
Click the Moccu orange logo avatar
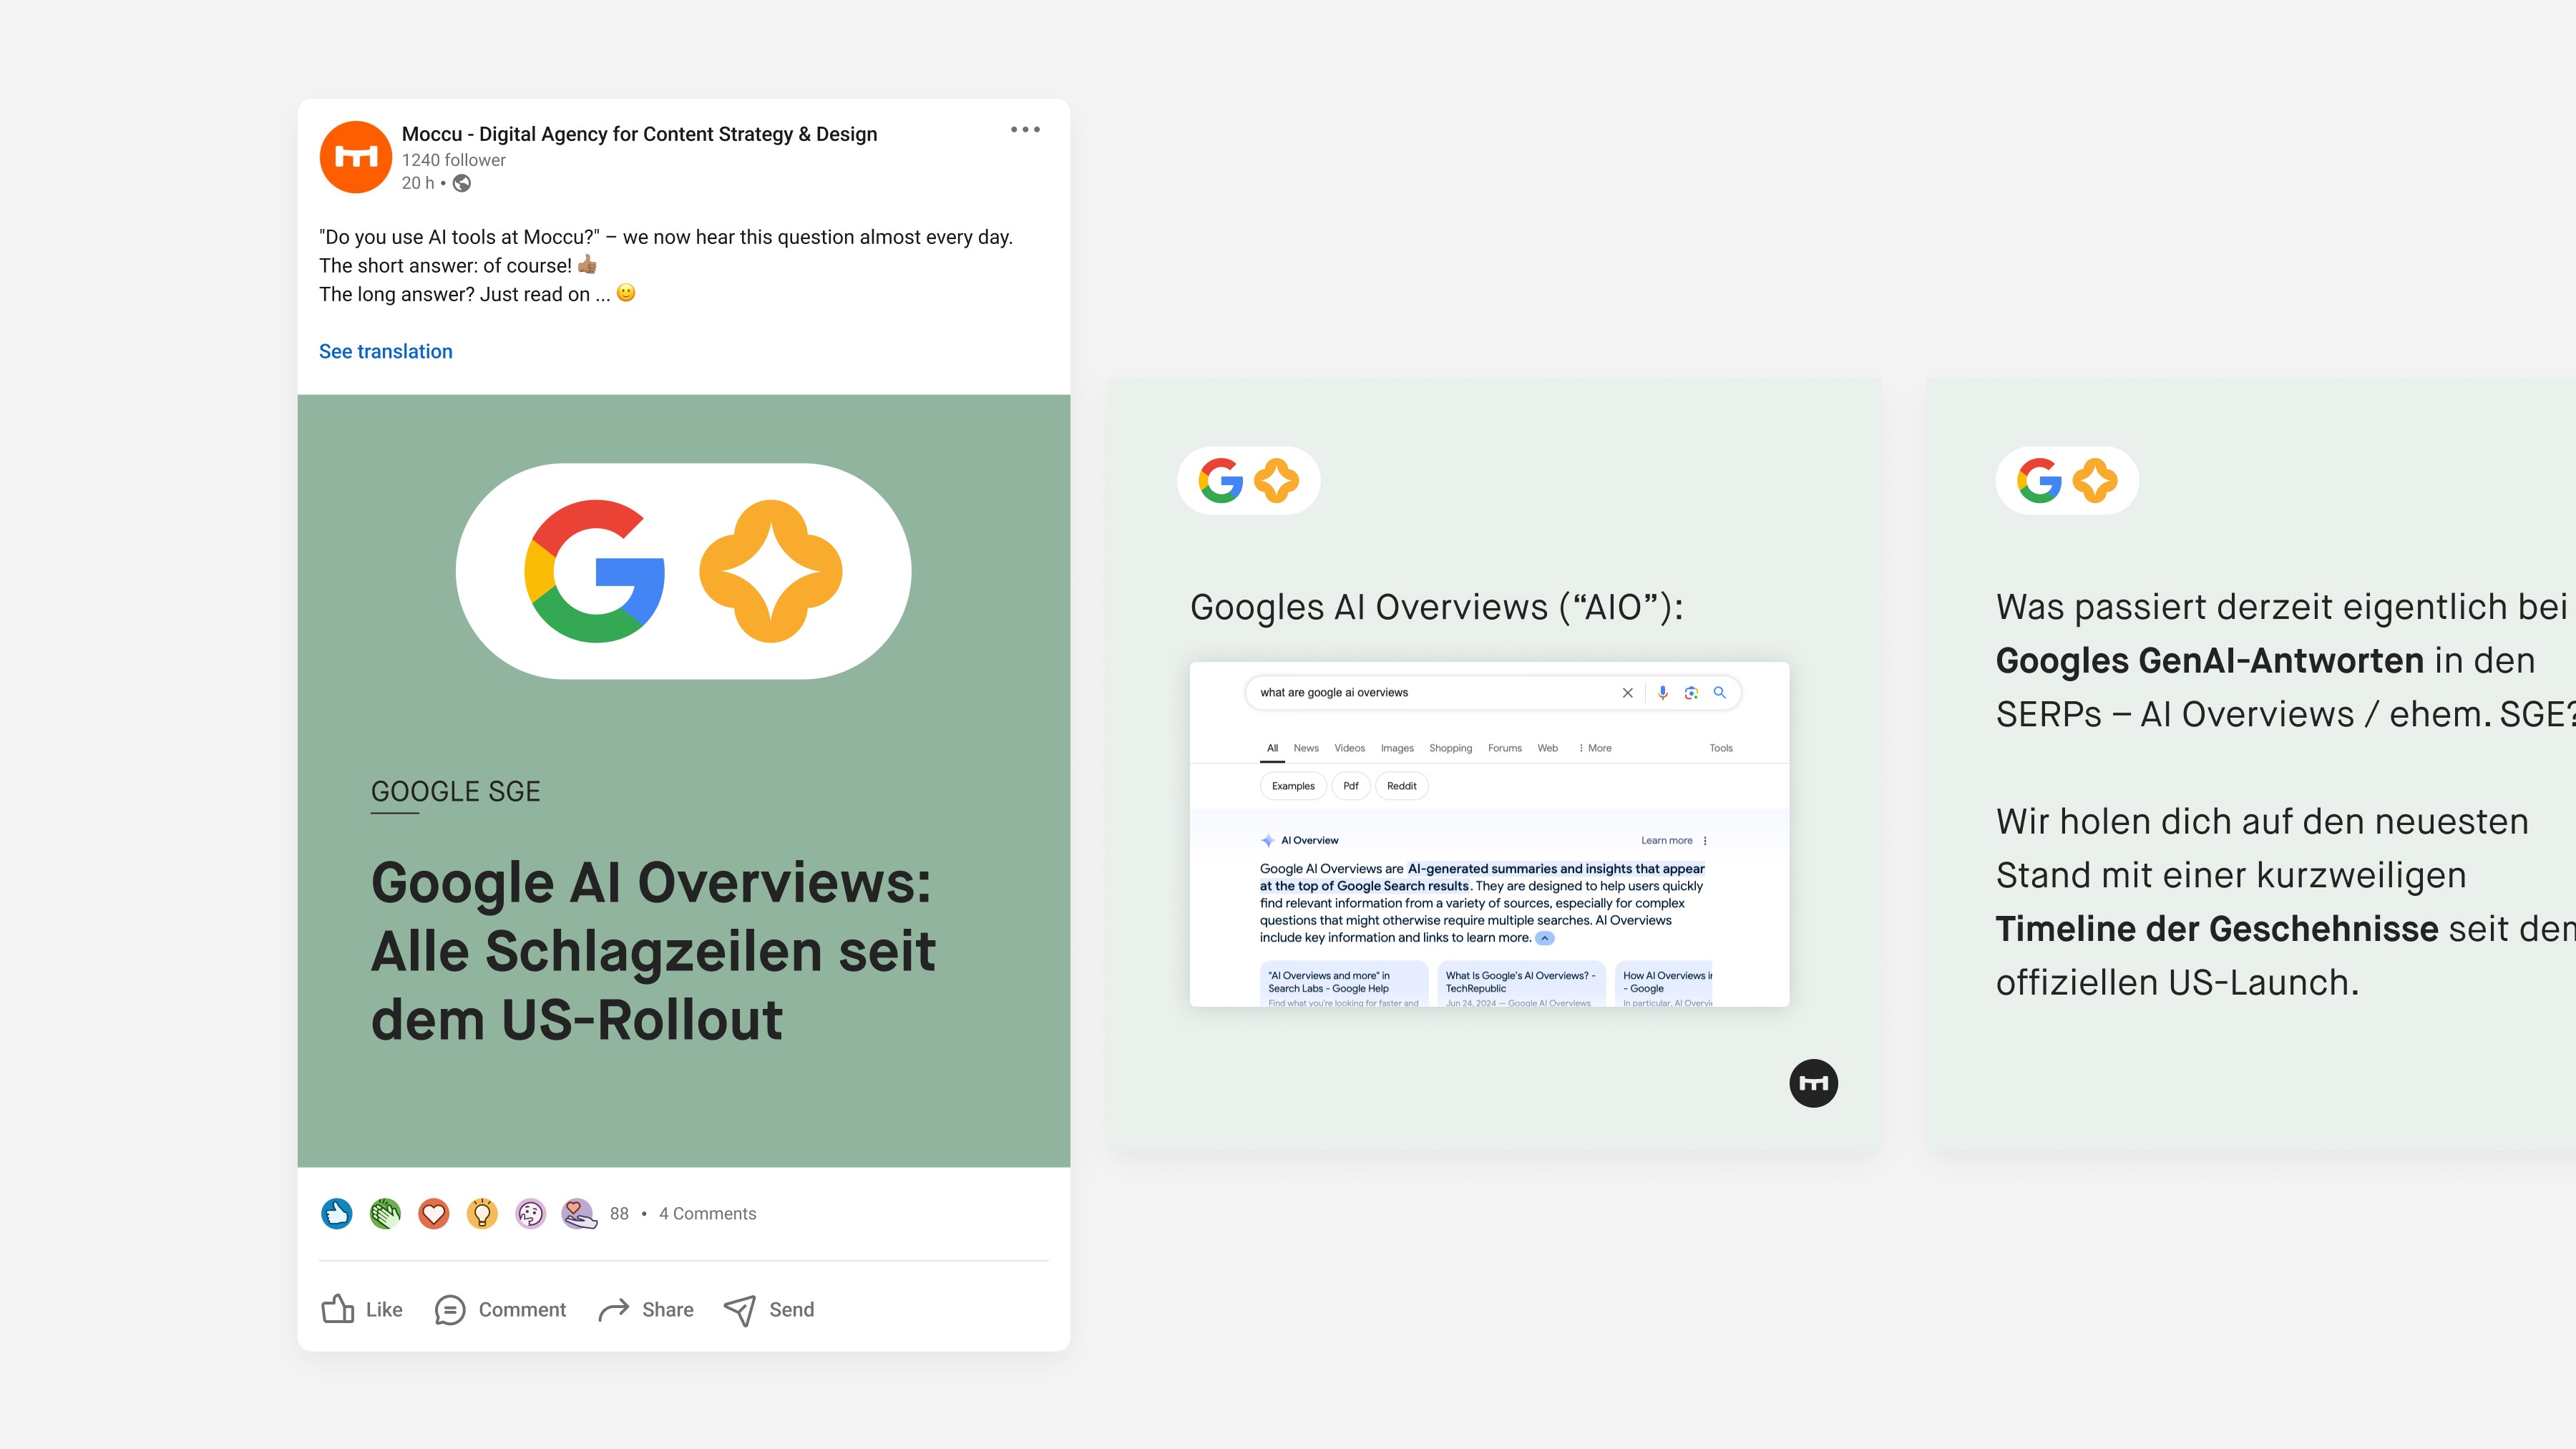pyautogui.click(x=355, y=157)
